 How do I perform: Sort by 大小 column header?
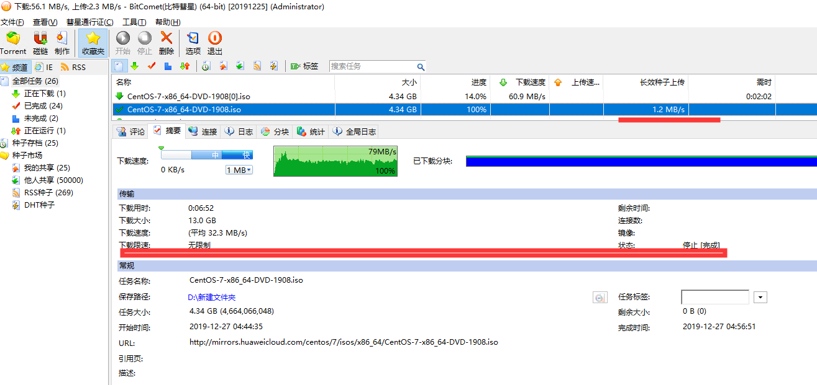coord(378,82)
